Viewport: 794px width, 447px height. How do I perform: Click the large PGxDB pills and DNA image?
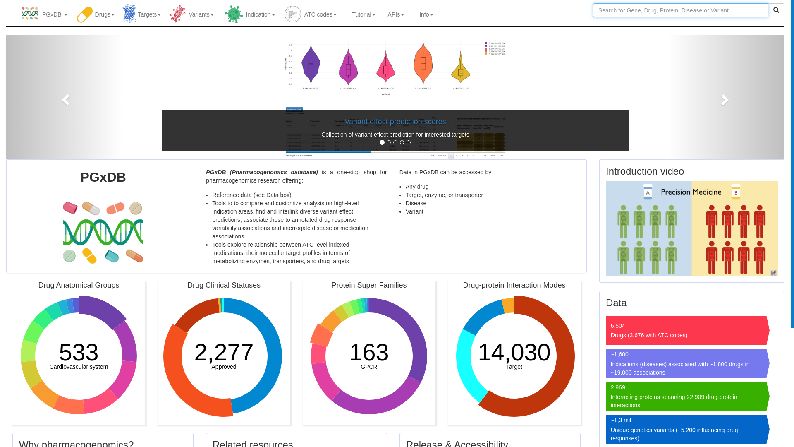click(103, 233)
